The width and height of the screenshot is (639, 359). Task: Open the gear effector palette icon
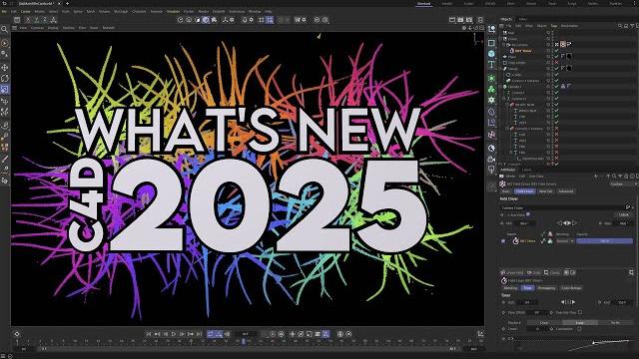491,100
